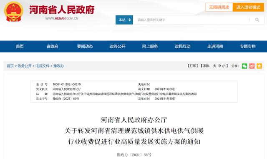Click heading line 行业收费促进行业高质量发展实施方案的通知
Screen dimensions: 267x159
134,142
